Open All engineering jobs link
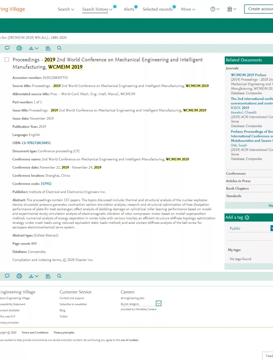 pyautogui.click(x=133, y=298)
